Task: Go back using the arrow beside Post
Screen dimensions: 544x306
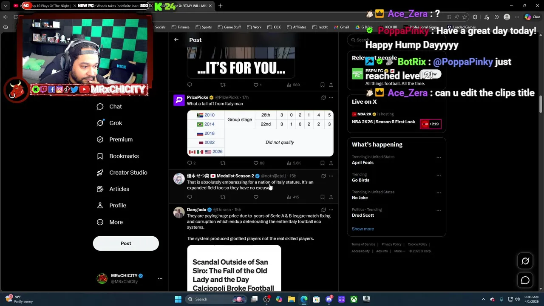Action: pos(176,40)
